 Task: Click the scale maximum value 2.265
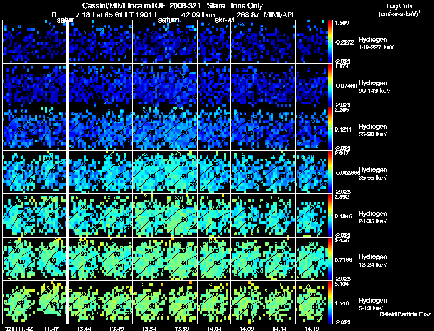tap(342, 110)
